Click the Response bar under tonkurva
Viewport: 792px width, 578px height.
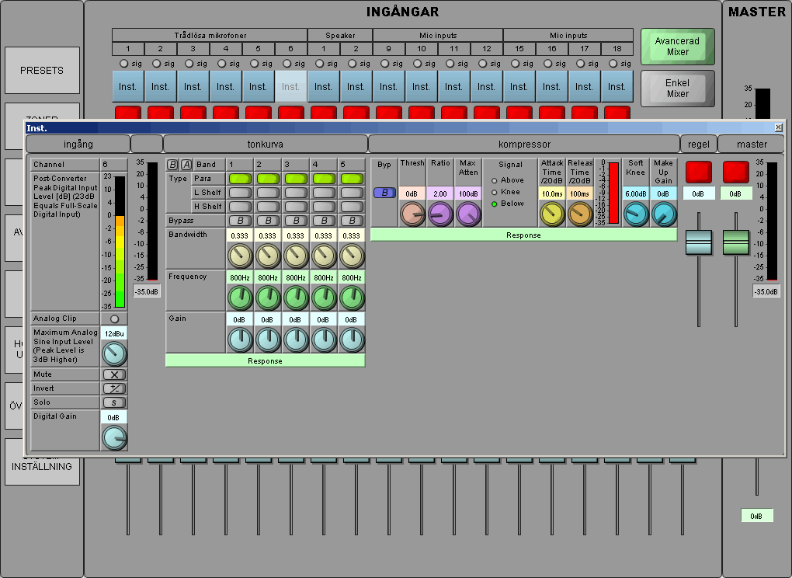(265, 361)
